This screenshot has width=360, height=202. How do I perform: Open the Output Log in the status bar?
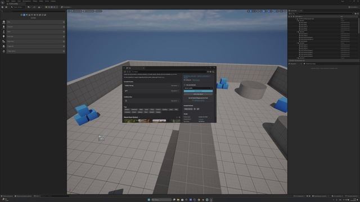(24, 196)
